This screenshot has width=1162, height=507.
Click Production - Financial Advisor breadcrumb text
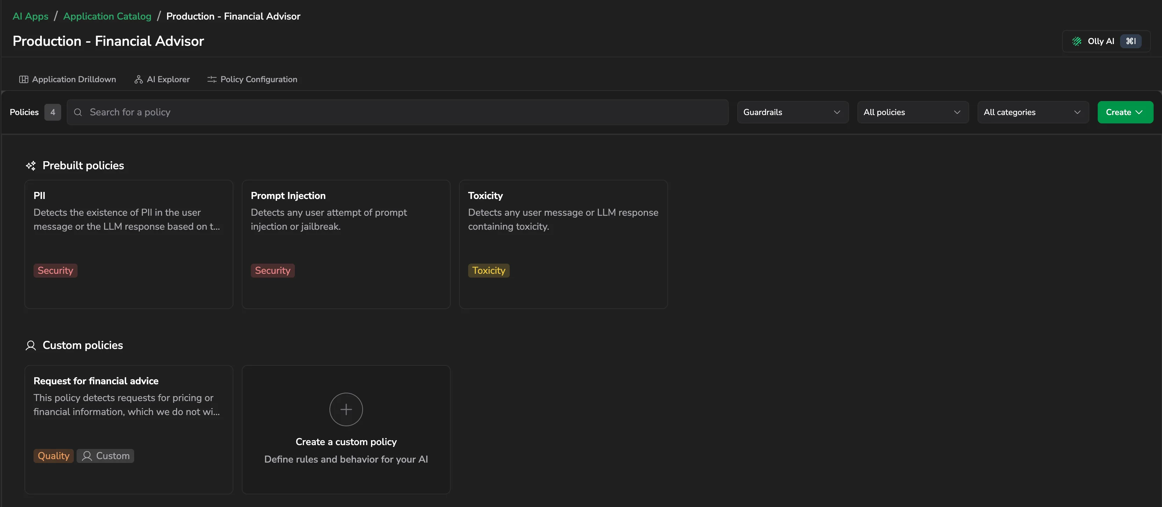(x=233, y=16)
